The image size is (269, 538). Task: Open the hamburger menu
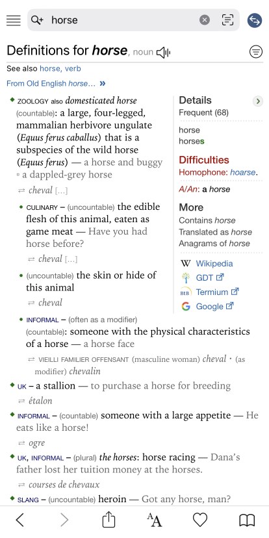(14, 20)
